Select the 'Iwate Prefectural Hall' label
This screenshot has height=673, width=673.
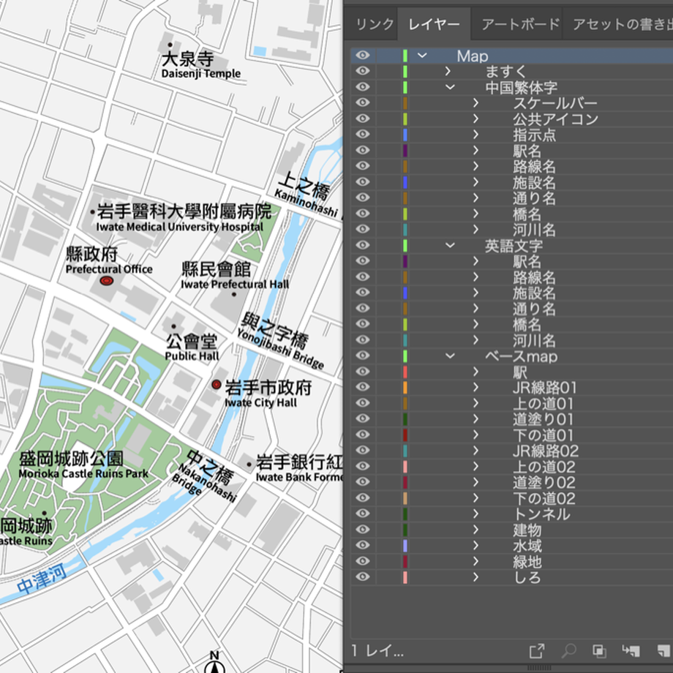[235, 284]
